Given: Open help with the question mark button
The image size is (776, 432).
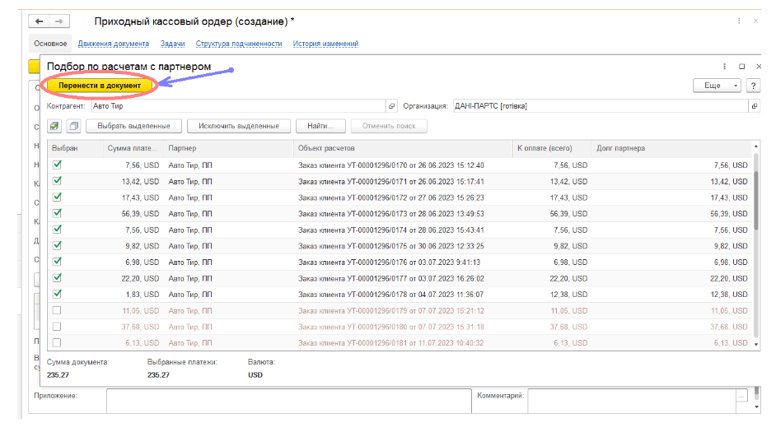Looking at the screenshot, I should [753, 86].
